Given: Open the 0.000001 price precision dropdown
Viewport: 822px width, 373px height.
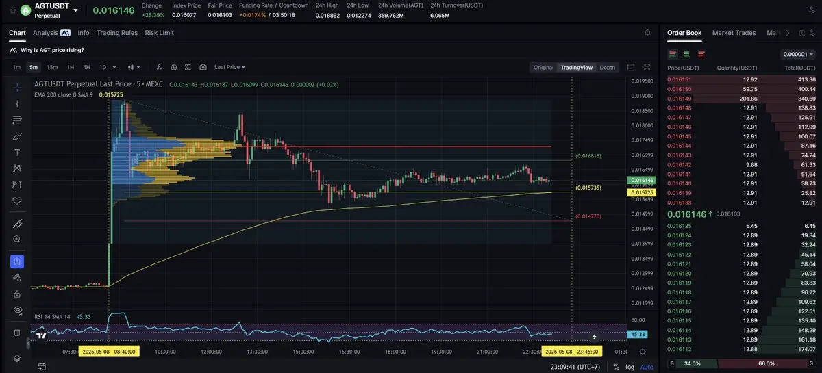Looking at the screenshot, I should pos(799,54).
